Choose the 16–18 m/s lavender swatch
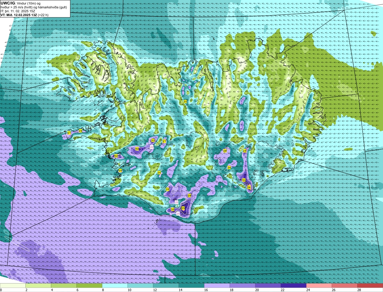The image size is (383, 292). (x=217, y=285)
